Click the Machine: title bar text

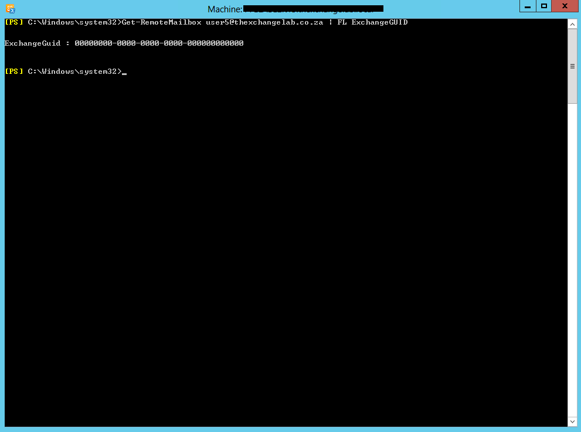tap(225, 9)
